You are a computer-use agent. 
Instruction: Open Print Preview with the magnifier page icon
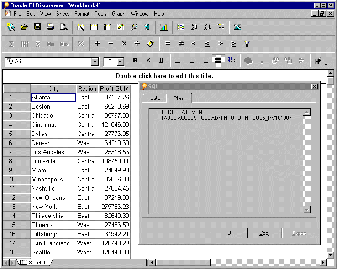[x=64, y=27]
